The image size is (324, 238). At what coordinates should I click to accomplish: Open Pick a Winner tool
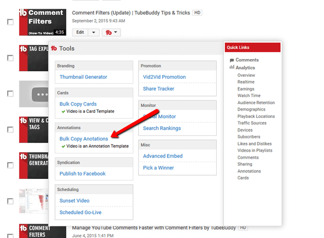click(x=158, y=168)
